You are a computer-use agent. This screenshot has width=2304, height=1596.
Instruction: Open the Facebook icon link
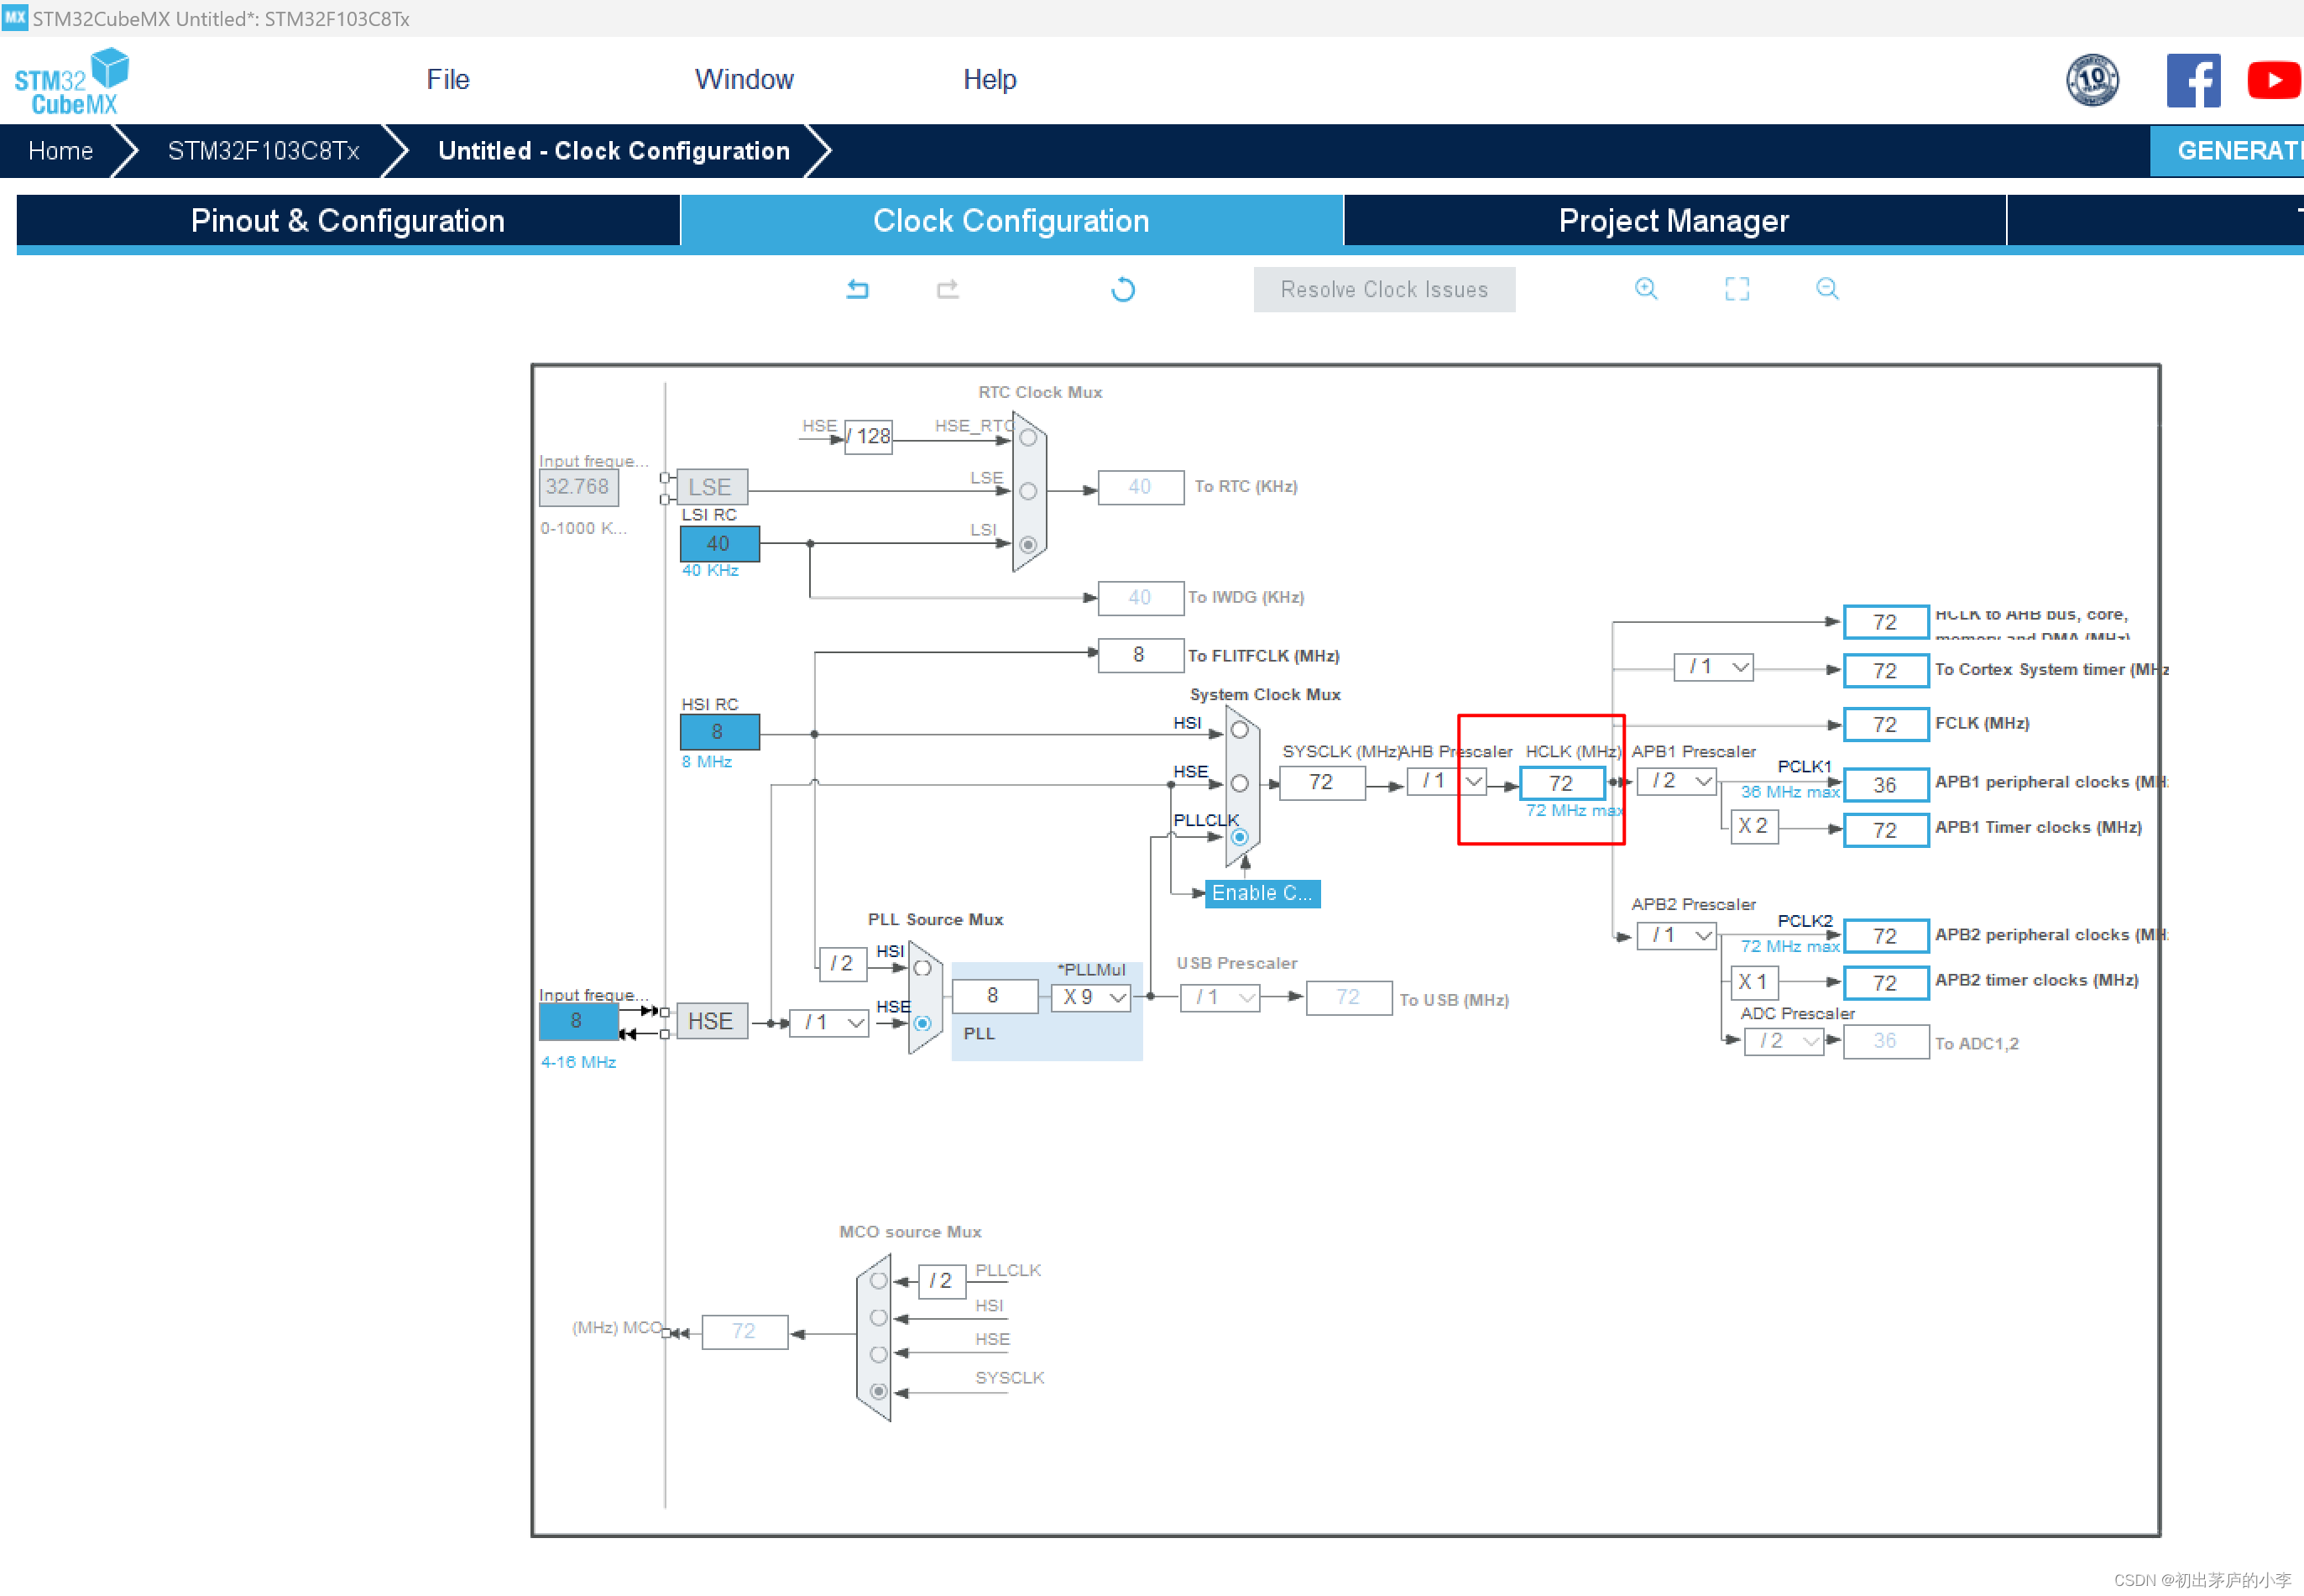(x=2193, y=80)
